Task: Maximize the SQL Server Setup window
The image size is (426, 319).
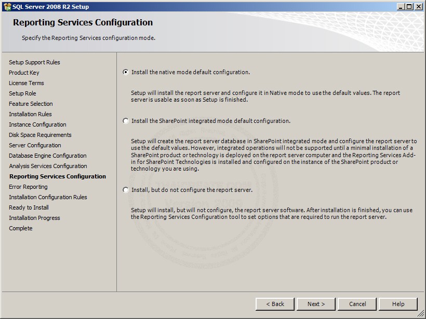Action: coord(409,7)
